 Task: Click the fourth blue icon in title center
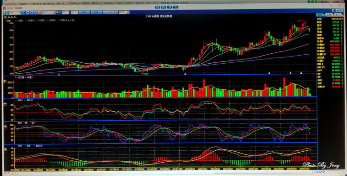coord(175,7)
